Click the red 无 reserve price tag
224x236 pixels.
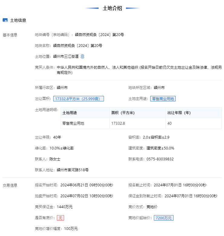[x=60, y=218]
